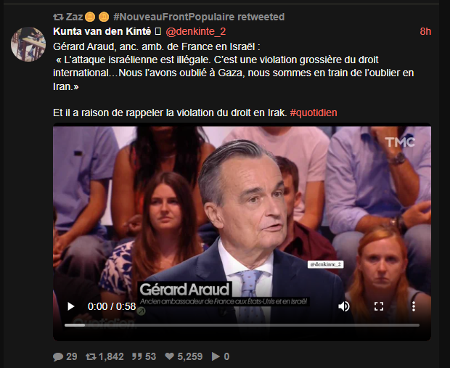450x368 pixels.
Task: Click the 0:00 / 0:58 time display
Action: [x=112, y=306]
